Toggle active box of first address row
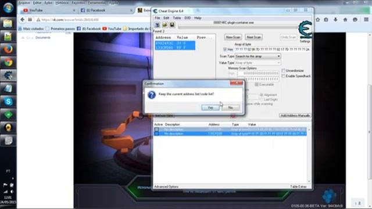The width and height of the screenshot is (372, 209). pyautogui.click(x=156, y=129)
